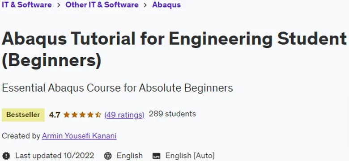Click chevron after IT & Software breadcrumb
Screen dimensions: 349x161
59,5
